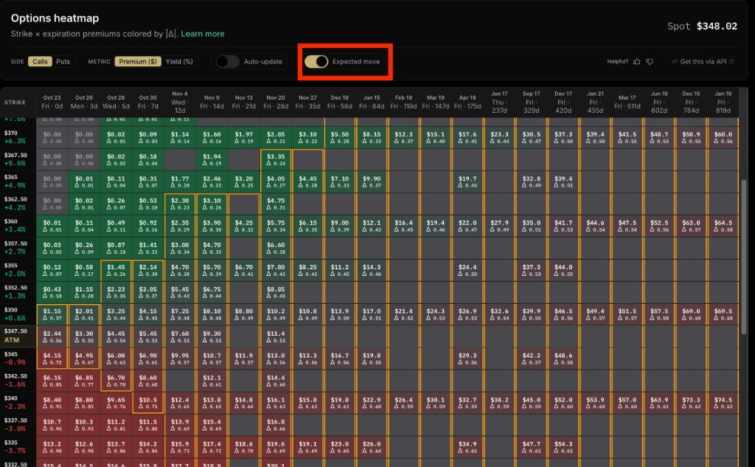The image size is (755, 467).
Task: Select the Nov 6 Fri 14d column header
Action: [212, 102]
